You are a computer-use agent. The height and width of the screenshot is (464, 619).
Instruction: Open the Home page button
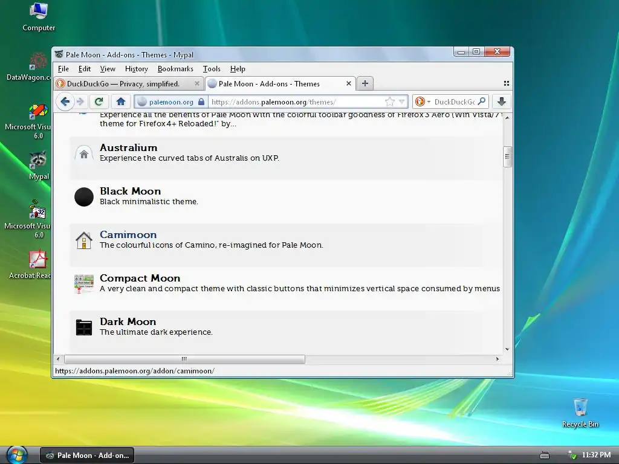[121, 101]
